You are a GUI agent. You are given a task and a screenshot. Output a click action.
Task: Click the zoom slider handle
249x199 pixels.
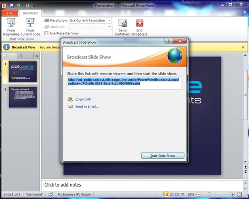click(210, 194)
